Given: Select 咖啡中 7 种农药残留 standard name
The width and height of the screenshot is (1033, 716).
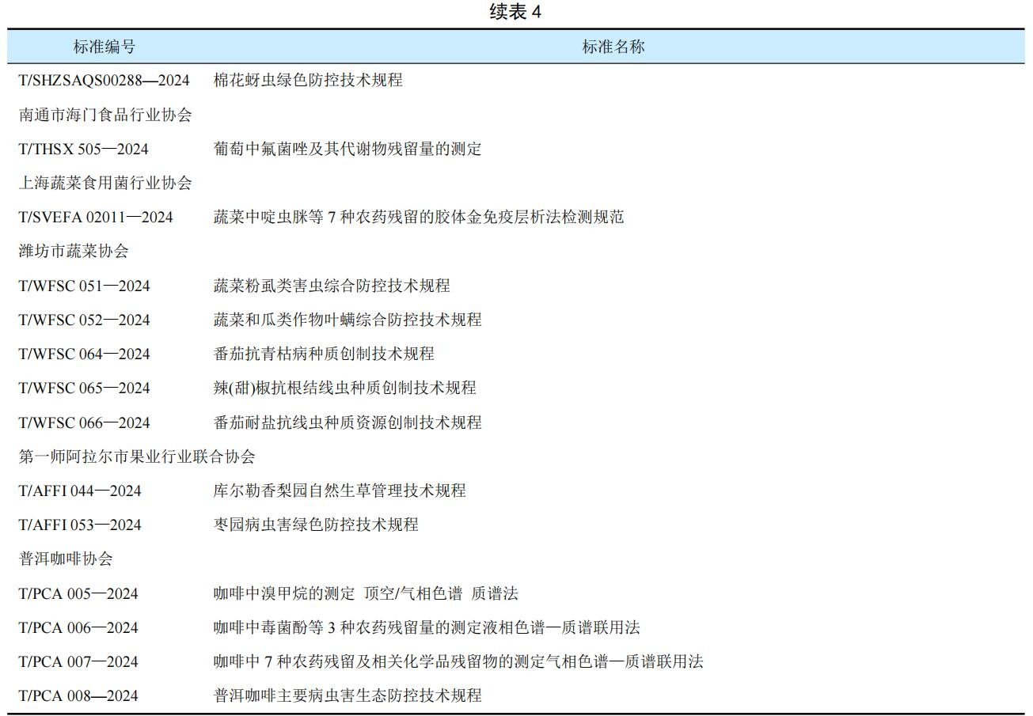Looking at the screenshot, I should 458,661.
